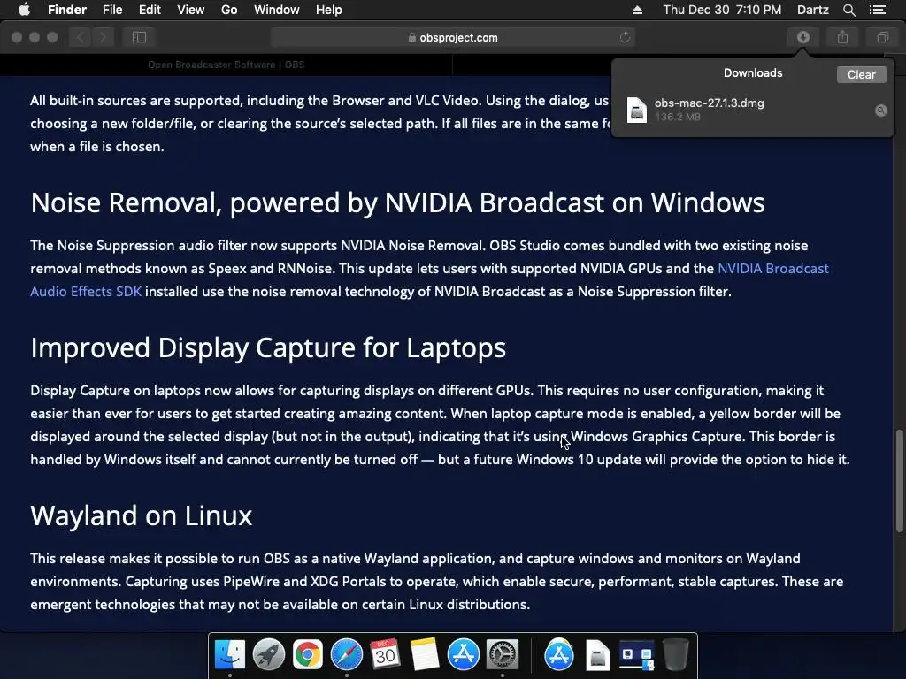Reveal obs-mac-27.1.3.dmg in Finder via magnifier icon
Screen dimensions: 906x679
point(880,111)
